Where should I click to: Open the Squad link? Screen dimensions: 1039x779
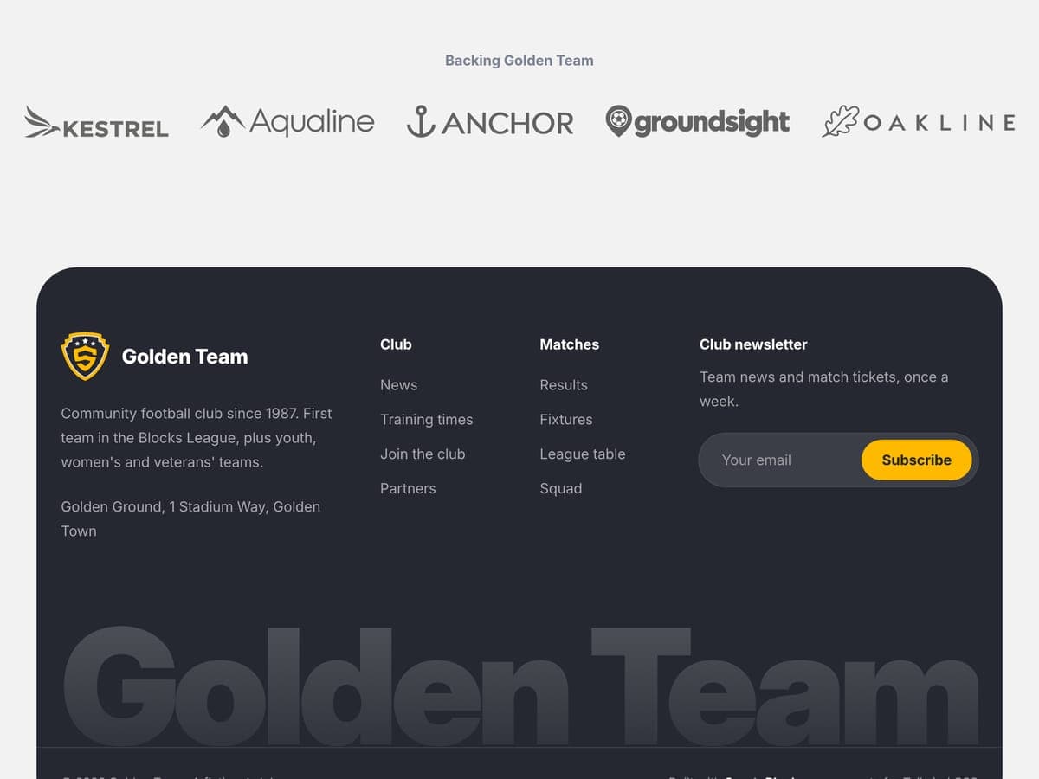point(560,489)
